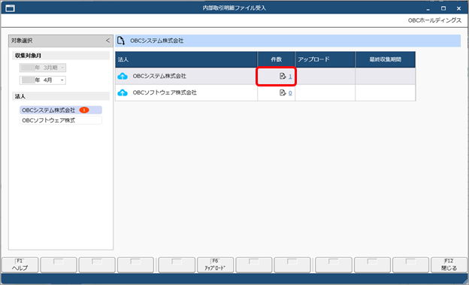Viewport: 469px width, 285px height.
Task: Click the F12 閉じる button
Action: pyautogui.click(x=449, y=265)
